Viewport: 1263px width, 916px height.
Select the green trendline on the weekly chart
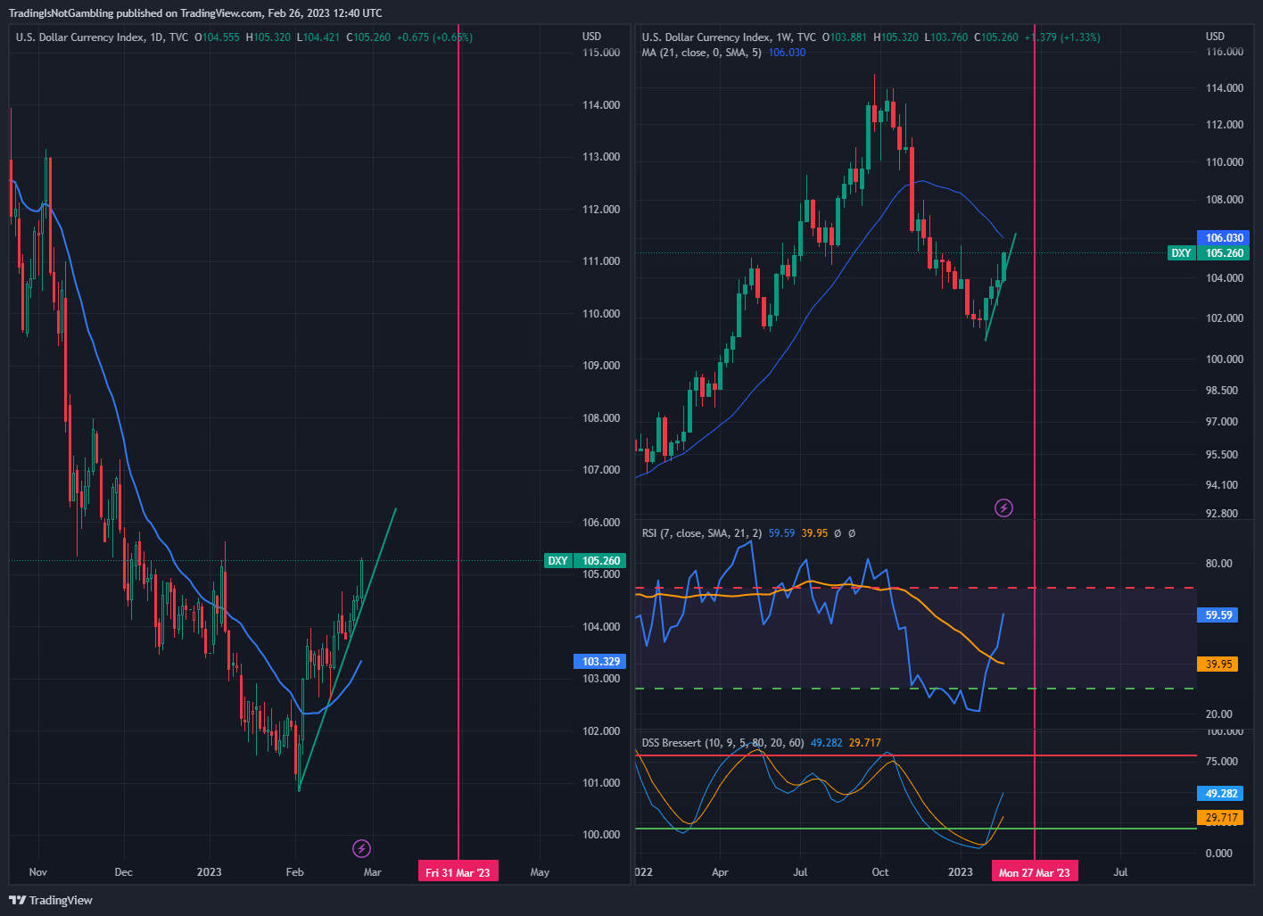[x=1001, y=286]
